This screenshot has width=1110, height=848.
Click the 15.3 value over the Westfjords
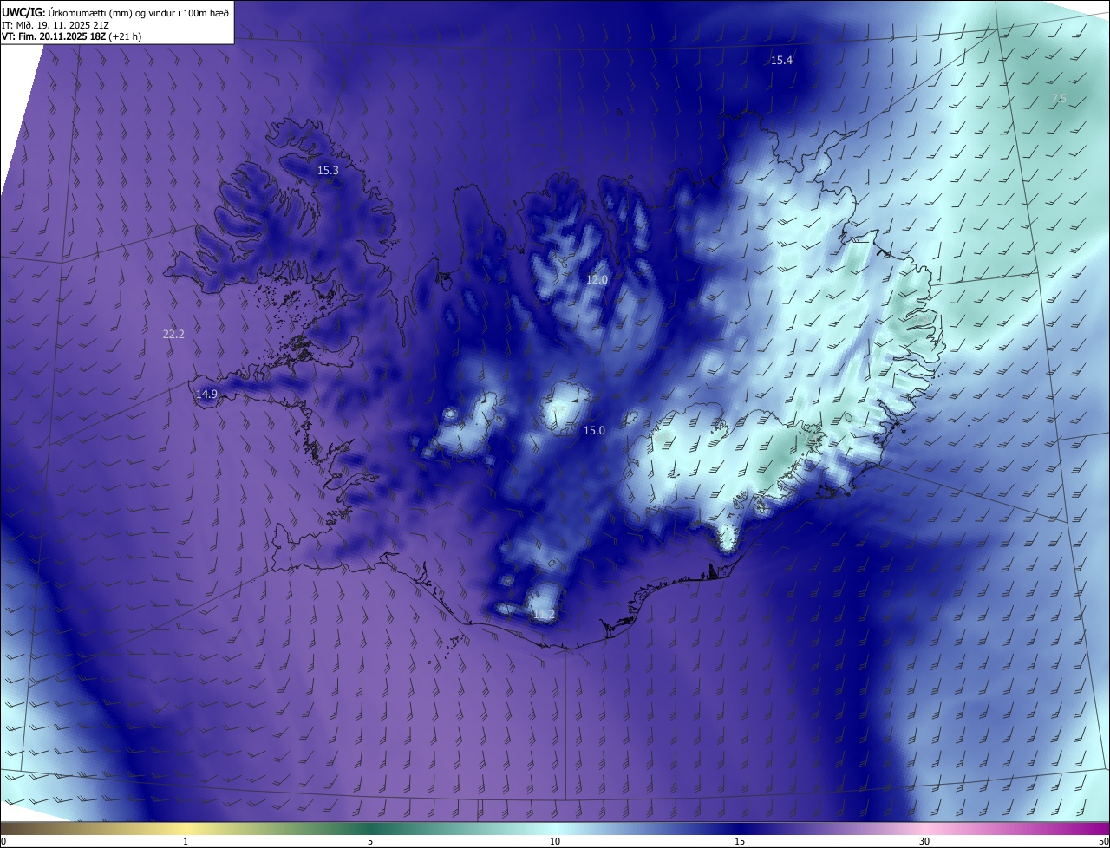[328, 170]
